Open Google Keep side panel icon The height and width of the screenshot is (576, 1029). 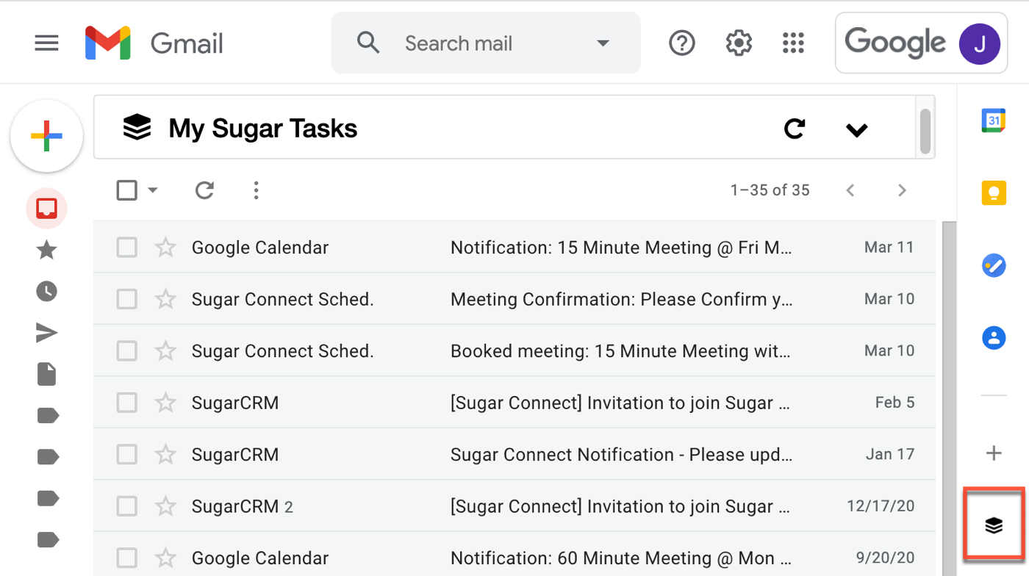click(x=994, y=193)
